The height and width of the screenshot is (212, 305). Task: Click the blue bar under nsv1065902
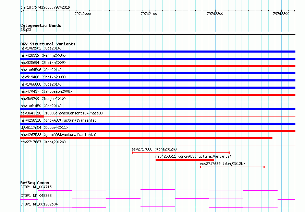[158, 52]
